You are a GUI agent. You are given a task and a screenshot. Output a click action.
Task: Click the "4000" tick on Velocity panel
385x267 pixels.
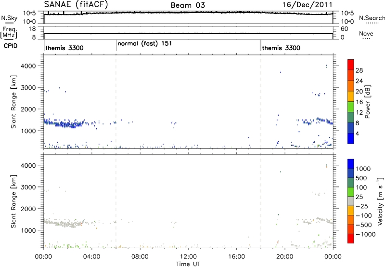click(29, 165)
